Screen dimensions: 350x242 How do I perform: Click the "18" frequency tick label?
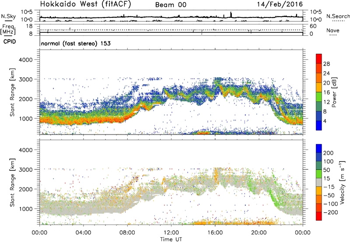click(29, 26)
